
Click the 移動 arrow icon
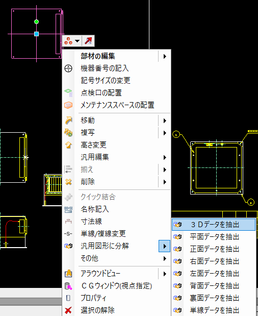point(68,120)
